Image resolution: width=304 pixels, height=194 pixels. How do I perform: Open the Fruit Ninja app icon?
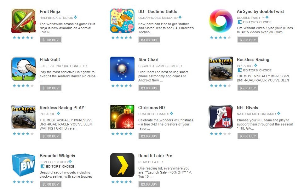pyautogui.click(x=24, y=21)
